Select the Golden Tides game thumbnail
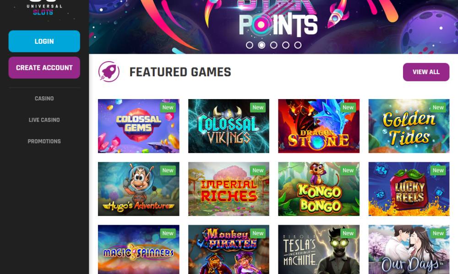The width and height of the screenshot is (458, 274). click(409, 126)
